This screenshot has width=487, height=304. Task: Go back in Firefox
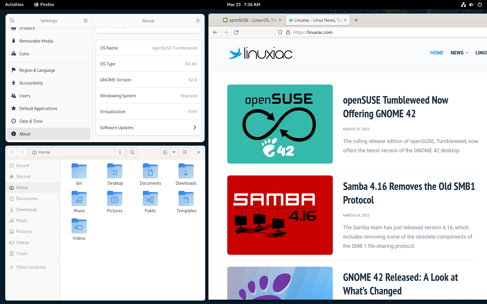(215, 32)
